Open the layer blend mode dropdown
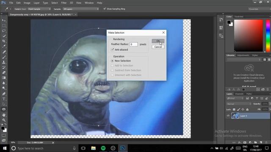 tap(239, 104)
